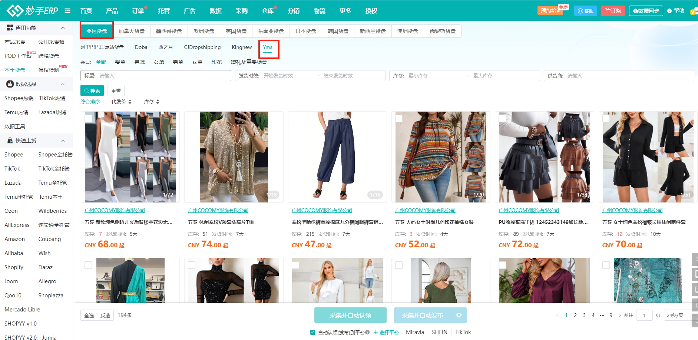Click the page jump number input

(x=644, y=315)
